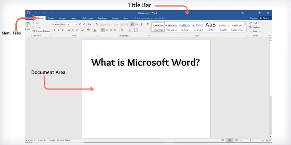Switch to Read Mode view icon

[x=223, y=140]
